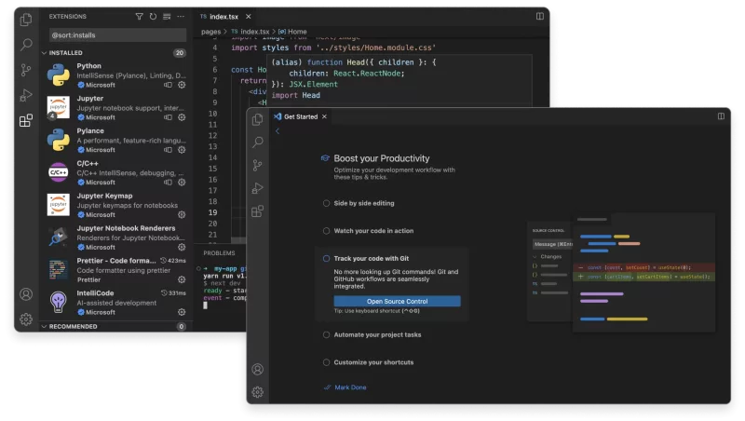Screen dimensions: 745x421
Task: Click the filter extensions icon
Action: tap(139, 17)
